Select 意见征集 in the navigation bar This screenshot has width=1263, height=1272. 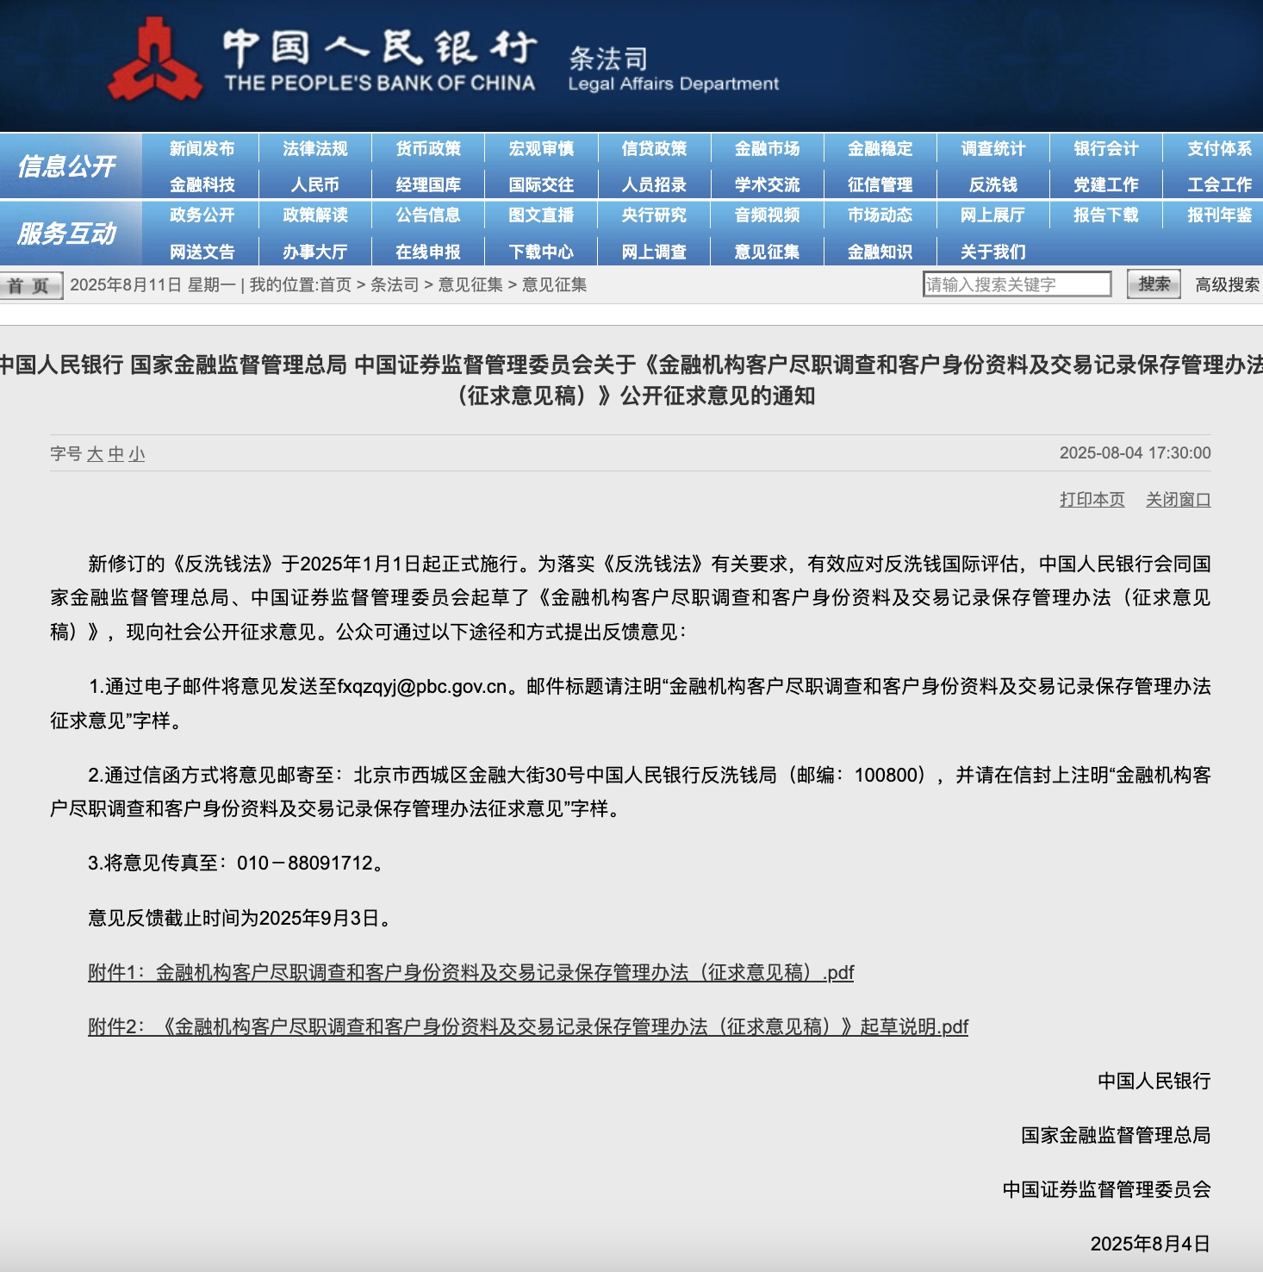[767, 252]
